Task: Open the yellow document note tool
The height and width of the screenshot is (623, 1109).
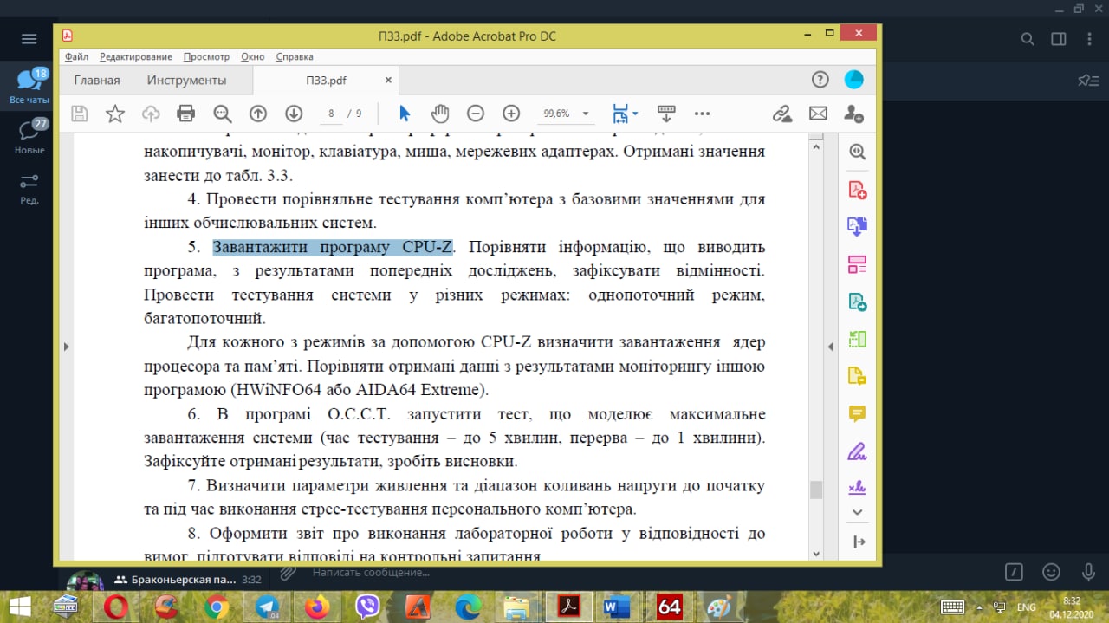Action: [x=858, y=376]
